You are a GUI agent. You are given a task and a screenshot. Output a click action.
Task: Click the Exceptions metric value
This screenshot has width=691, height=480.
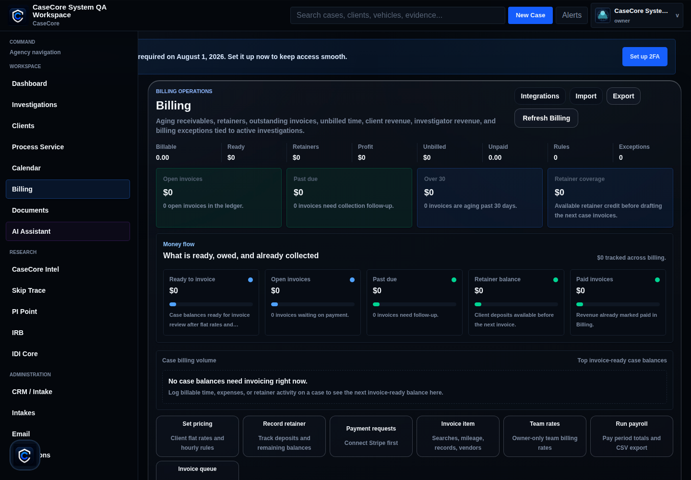click(x=621, y=157)
